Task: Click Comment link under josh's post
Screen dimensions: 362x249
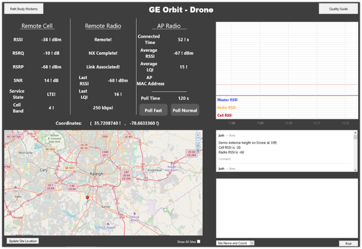Action: click(224, 159)
